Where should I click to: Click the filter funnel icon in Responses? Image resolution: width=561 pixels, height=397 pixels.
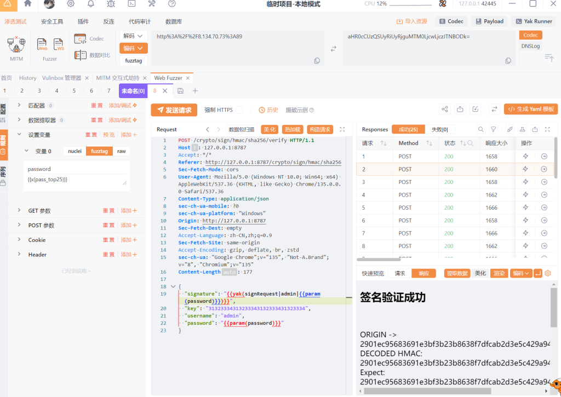tap(493, 130)
